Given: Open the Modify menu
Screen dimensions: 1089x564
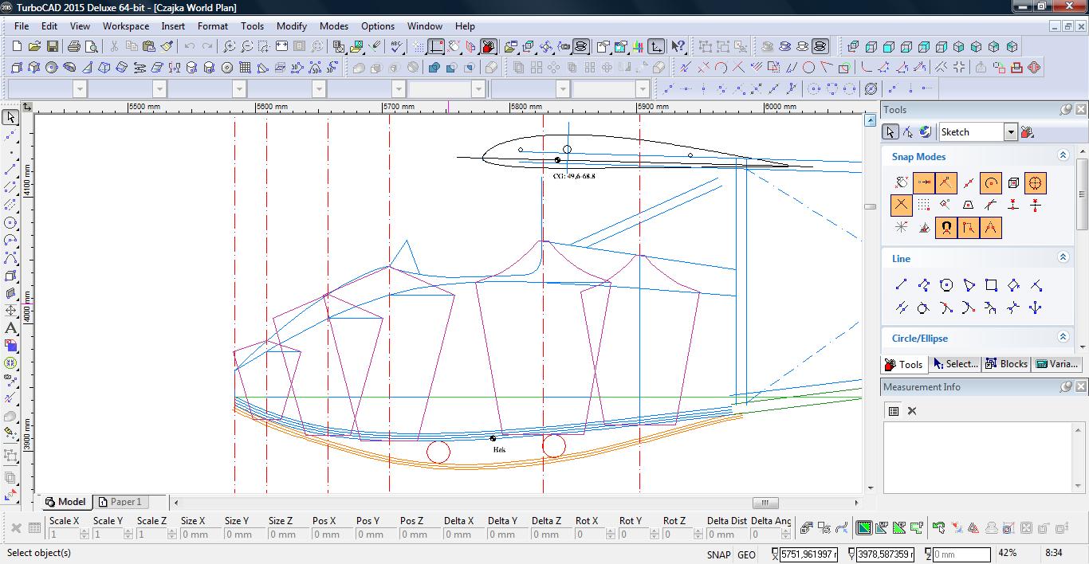Looking at the screenshot, I should click(x=291, y=25).
